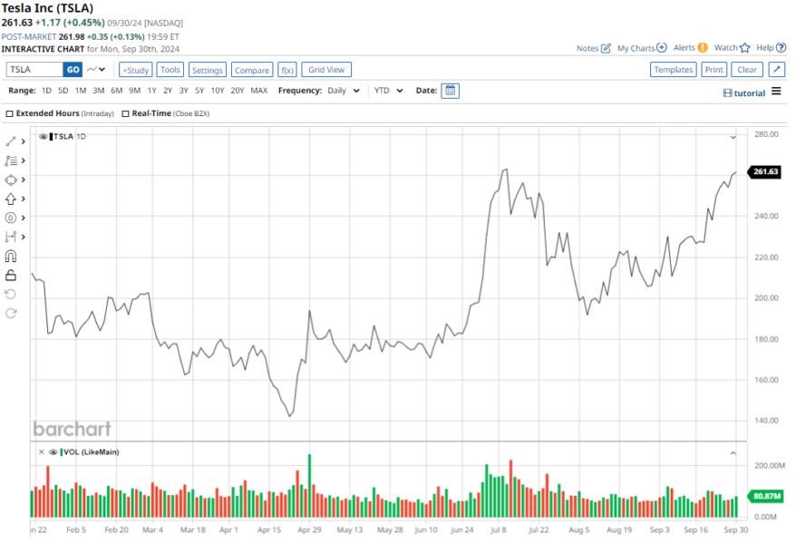Select the circled annotation tool icon
This screenshot has height=544, width=796.
11,218
